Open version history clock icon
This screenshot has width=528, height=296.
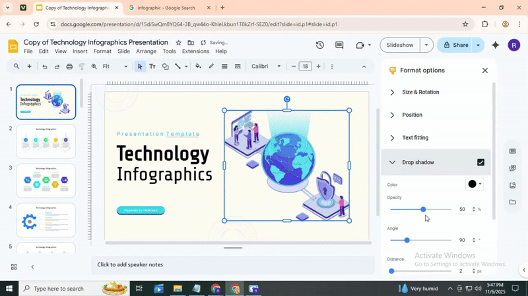tap(319, 45)
